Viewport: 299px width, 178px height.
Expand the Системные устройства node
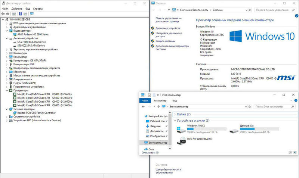(x=7, y=116)
